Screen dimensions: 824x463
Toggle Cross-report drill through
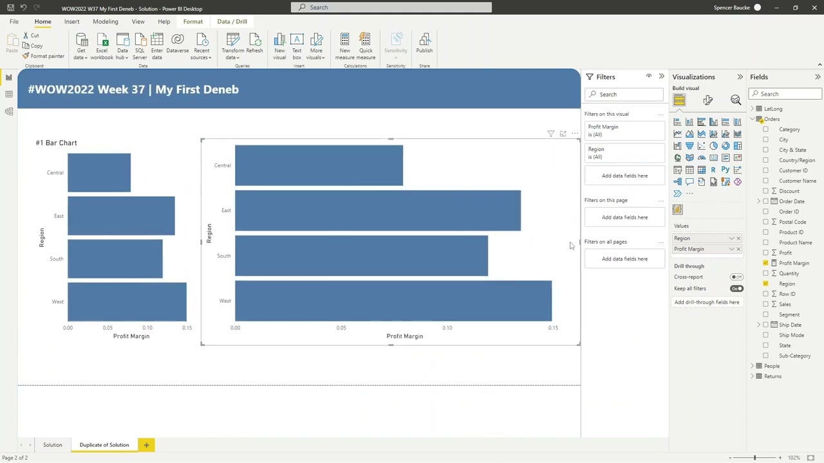(736, 277)
